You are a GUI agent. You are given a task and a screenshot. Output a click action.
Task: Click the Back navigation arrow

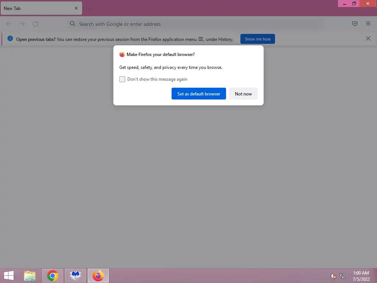click(9, 24)
